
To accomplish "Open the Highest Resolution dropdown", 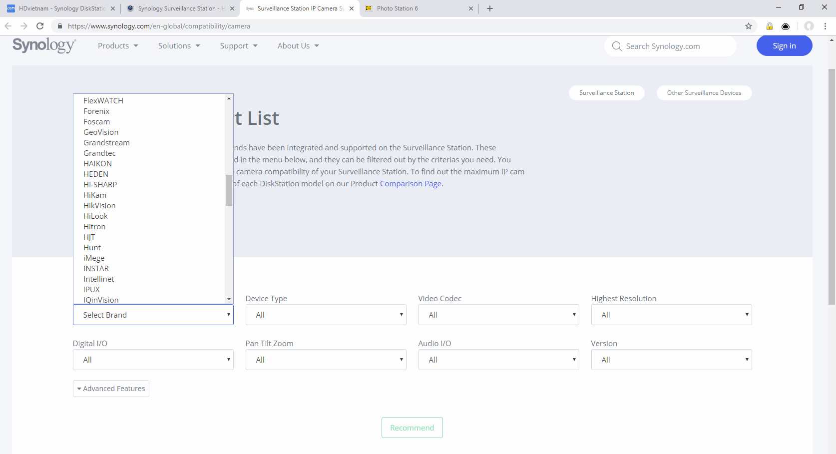I will (x=671, y=315).
